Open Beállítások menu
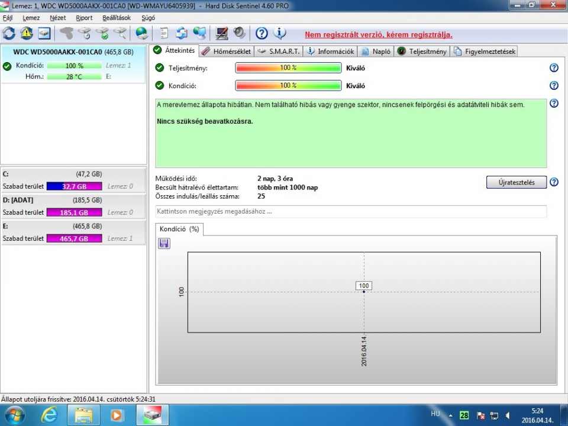Screen dimensions: 568x426 click(117, 18)
